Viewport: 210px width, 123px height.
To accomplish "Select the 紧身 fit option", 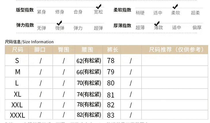I will [41, 12].
